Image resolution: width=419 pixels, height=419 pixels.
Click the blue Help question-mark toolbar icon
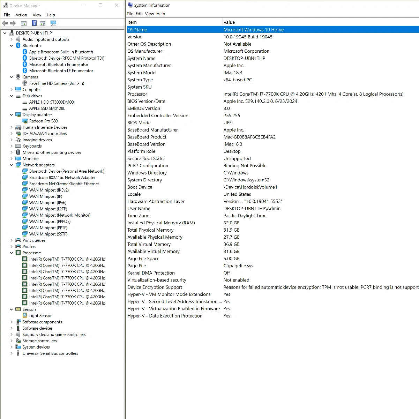click(x=34, y=23)
